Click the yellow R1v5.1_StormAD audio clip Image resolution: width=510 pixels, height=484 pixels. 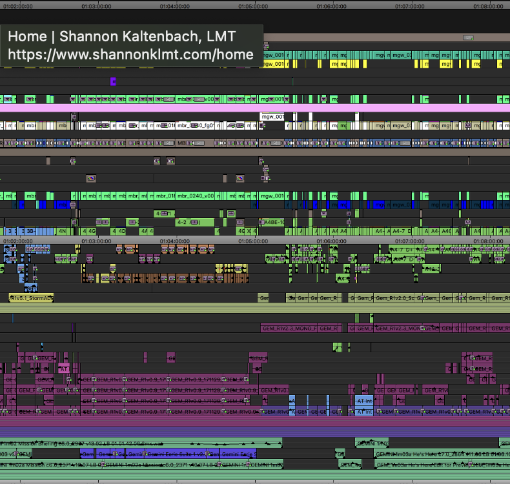[x=30, y=298]
